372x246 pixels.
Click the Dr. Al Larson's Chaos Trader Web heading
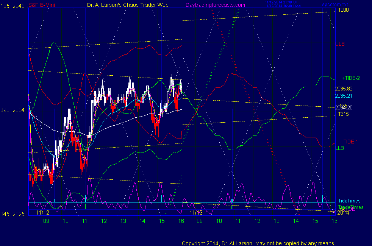tap(128, 5)
